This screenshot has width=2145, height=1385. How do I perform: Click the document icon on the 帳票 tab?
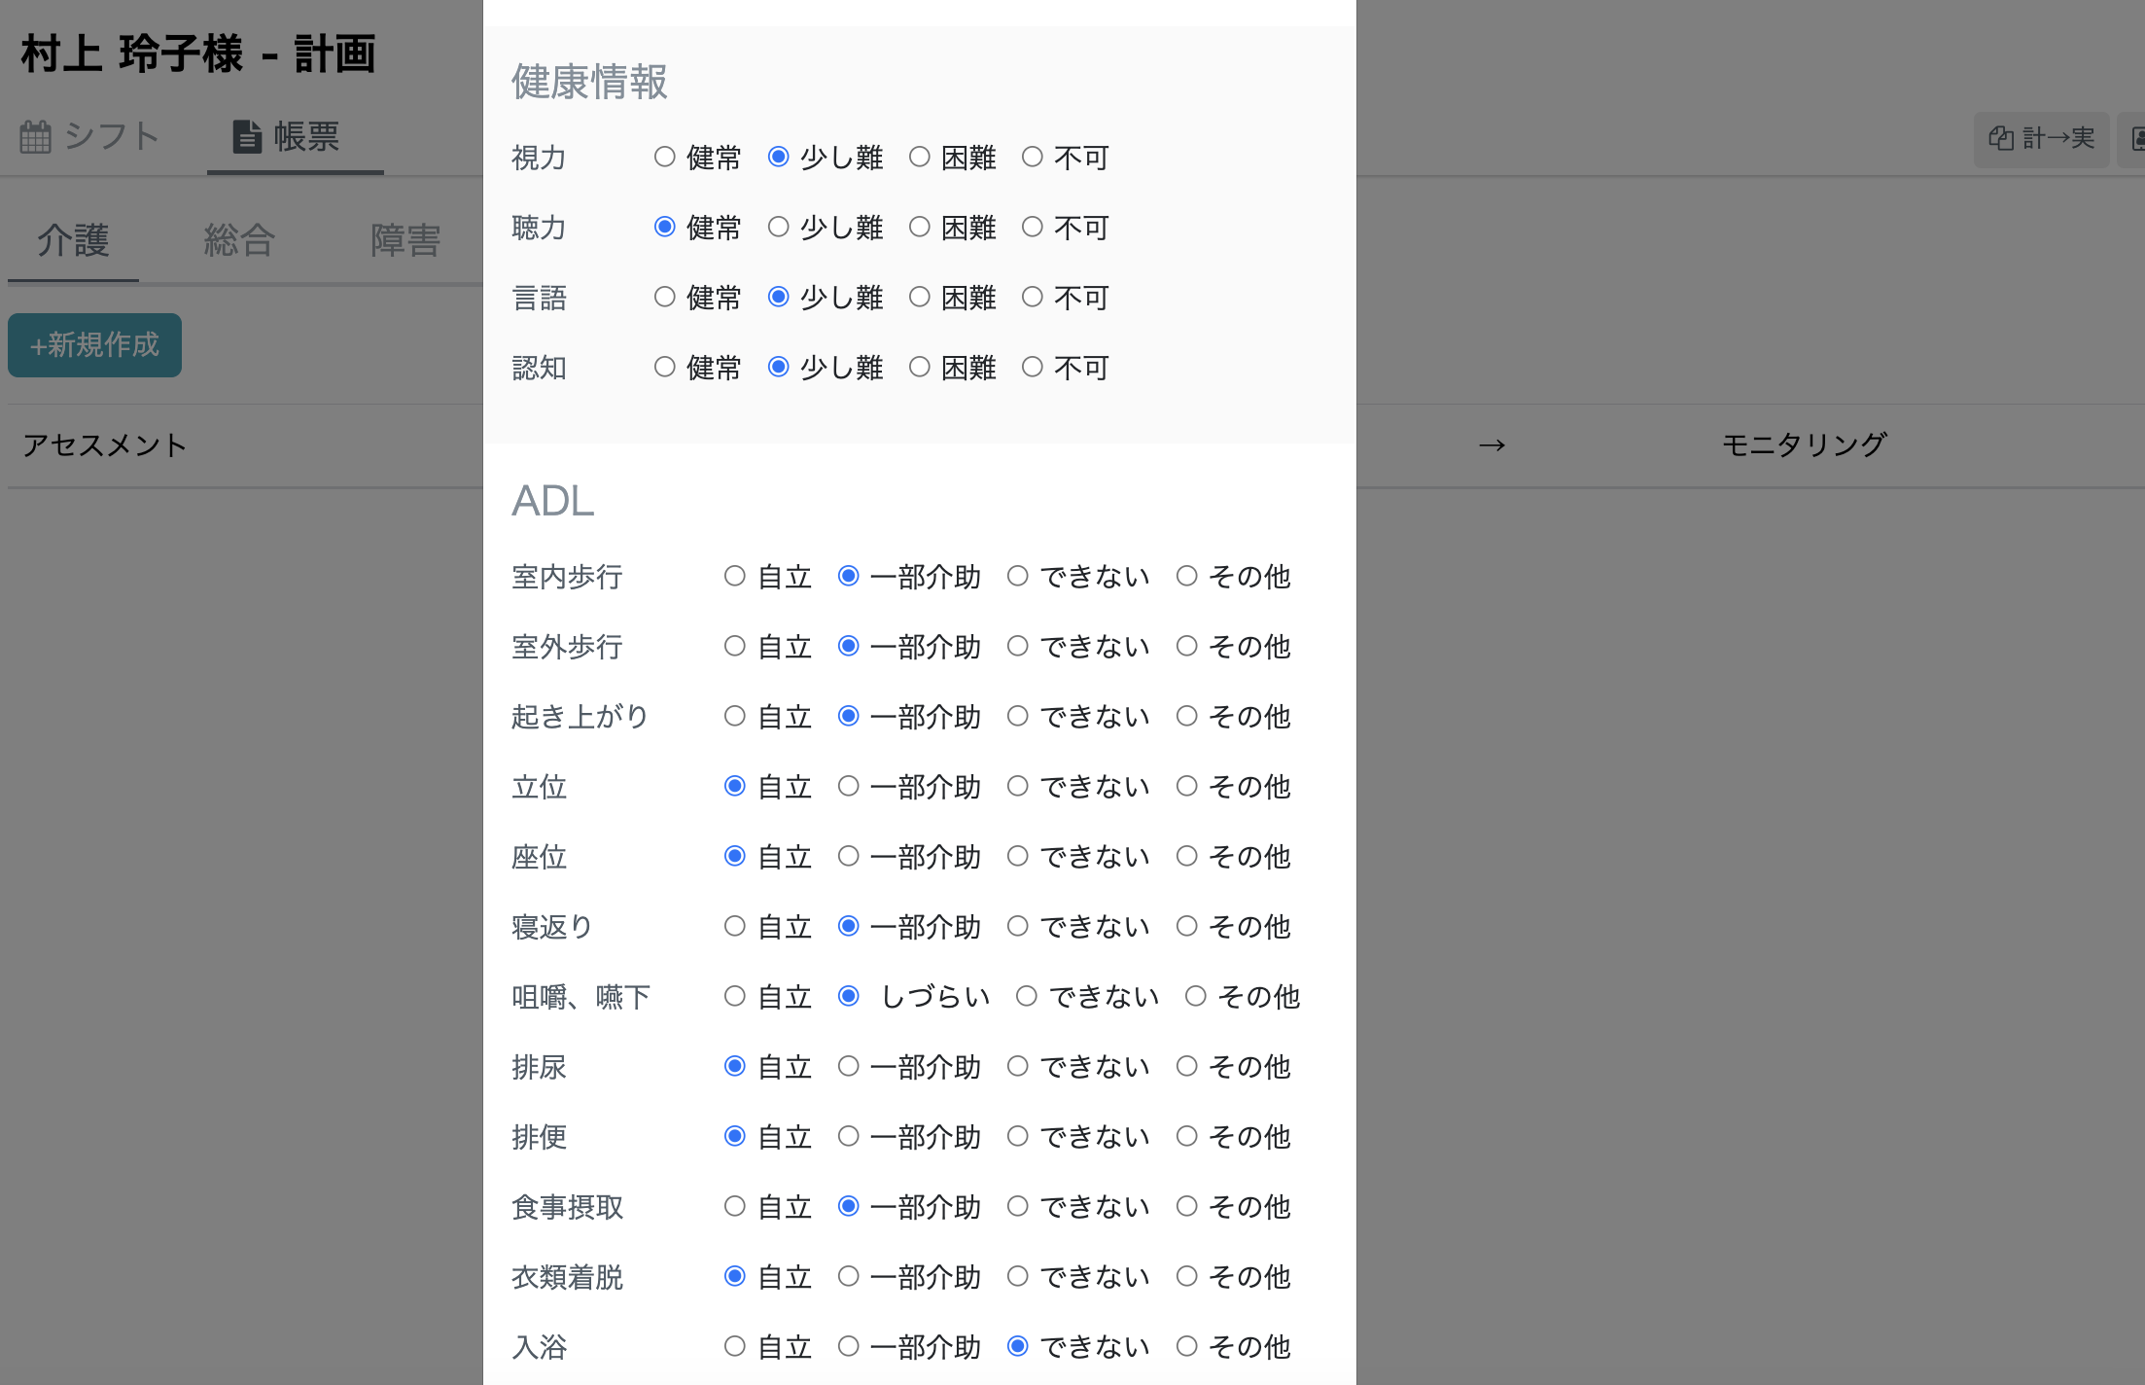pos(245,136)
